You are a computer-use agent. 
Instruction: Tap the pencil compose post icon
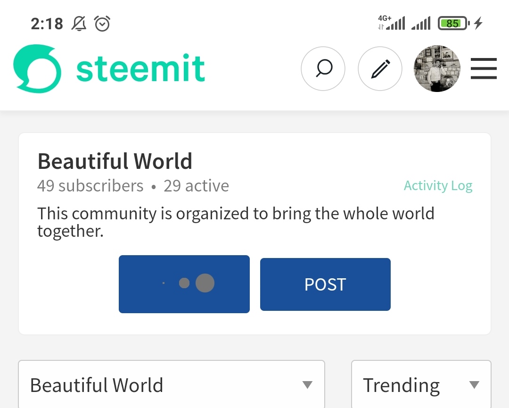[x=380, y=68]
